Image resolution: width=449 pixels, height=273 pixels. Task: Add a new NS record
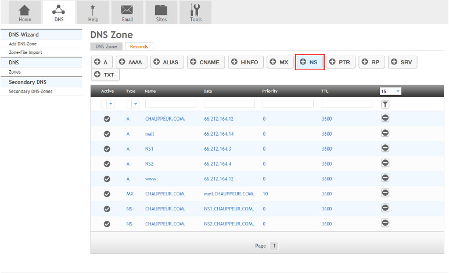pyautogui.click(x=310, y=62)
